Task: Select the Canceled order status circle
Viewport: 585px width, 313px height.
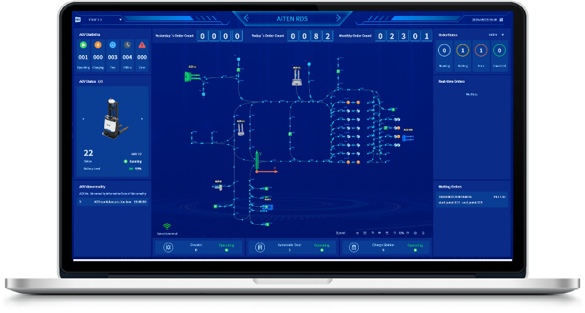Action: [x=499, y=50]
